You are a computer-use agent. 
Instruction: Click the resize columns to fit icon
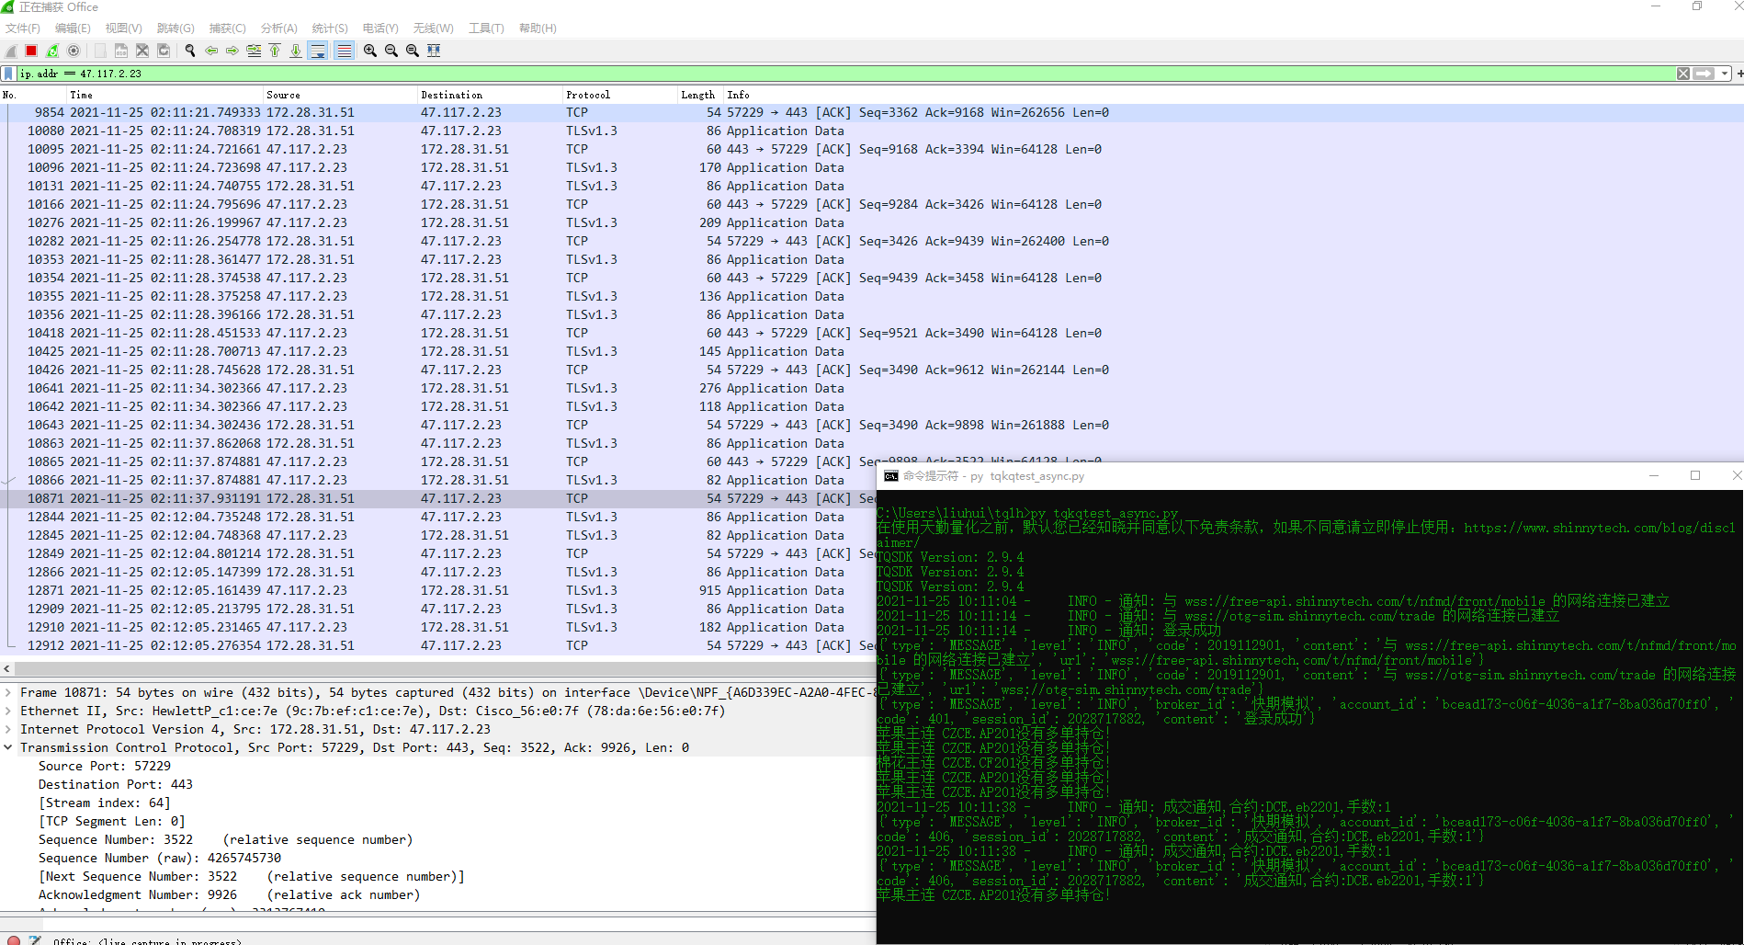(x=434, y=51)
